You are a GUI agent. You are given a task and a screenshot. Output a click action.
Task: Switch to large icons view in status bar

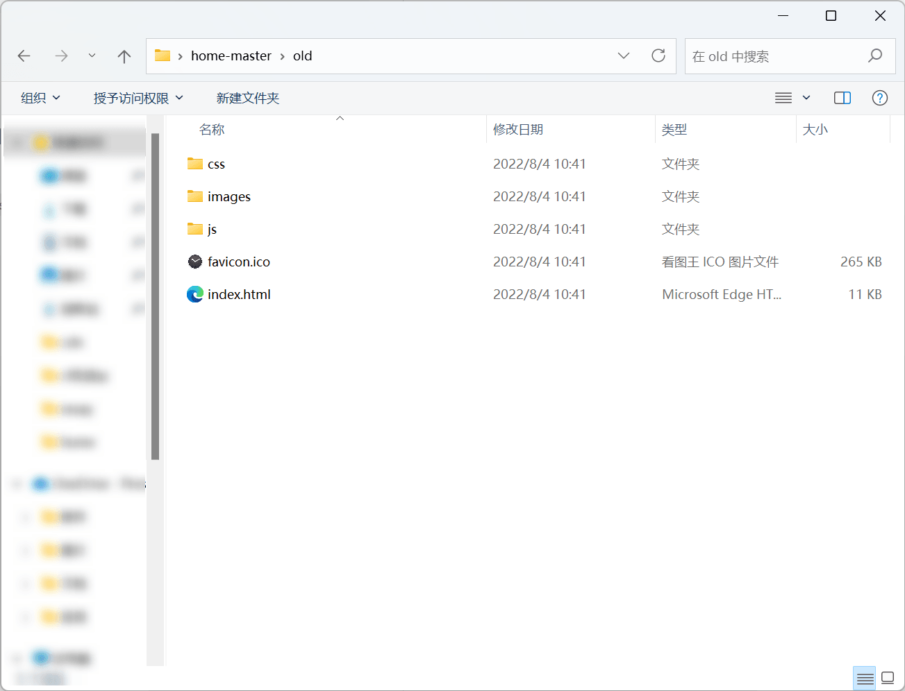[x=888, y=679]
